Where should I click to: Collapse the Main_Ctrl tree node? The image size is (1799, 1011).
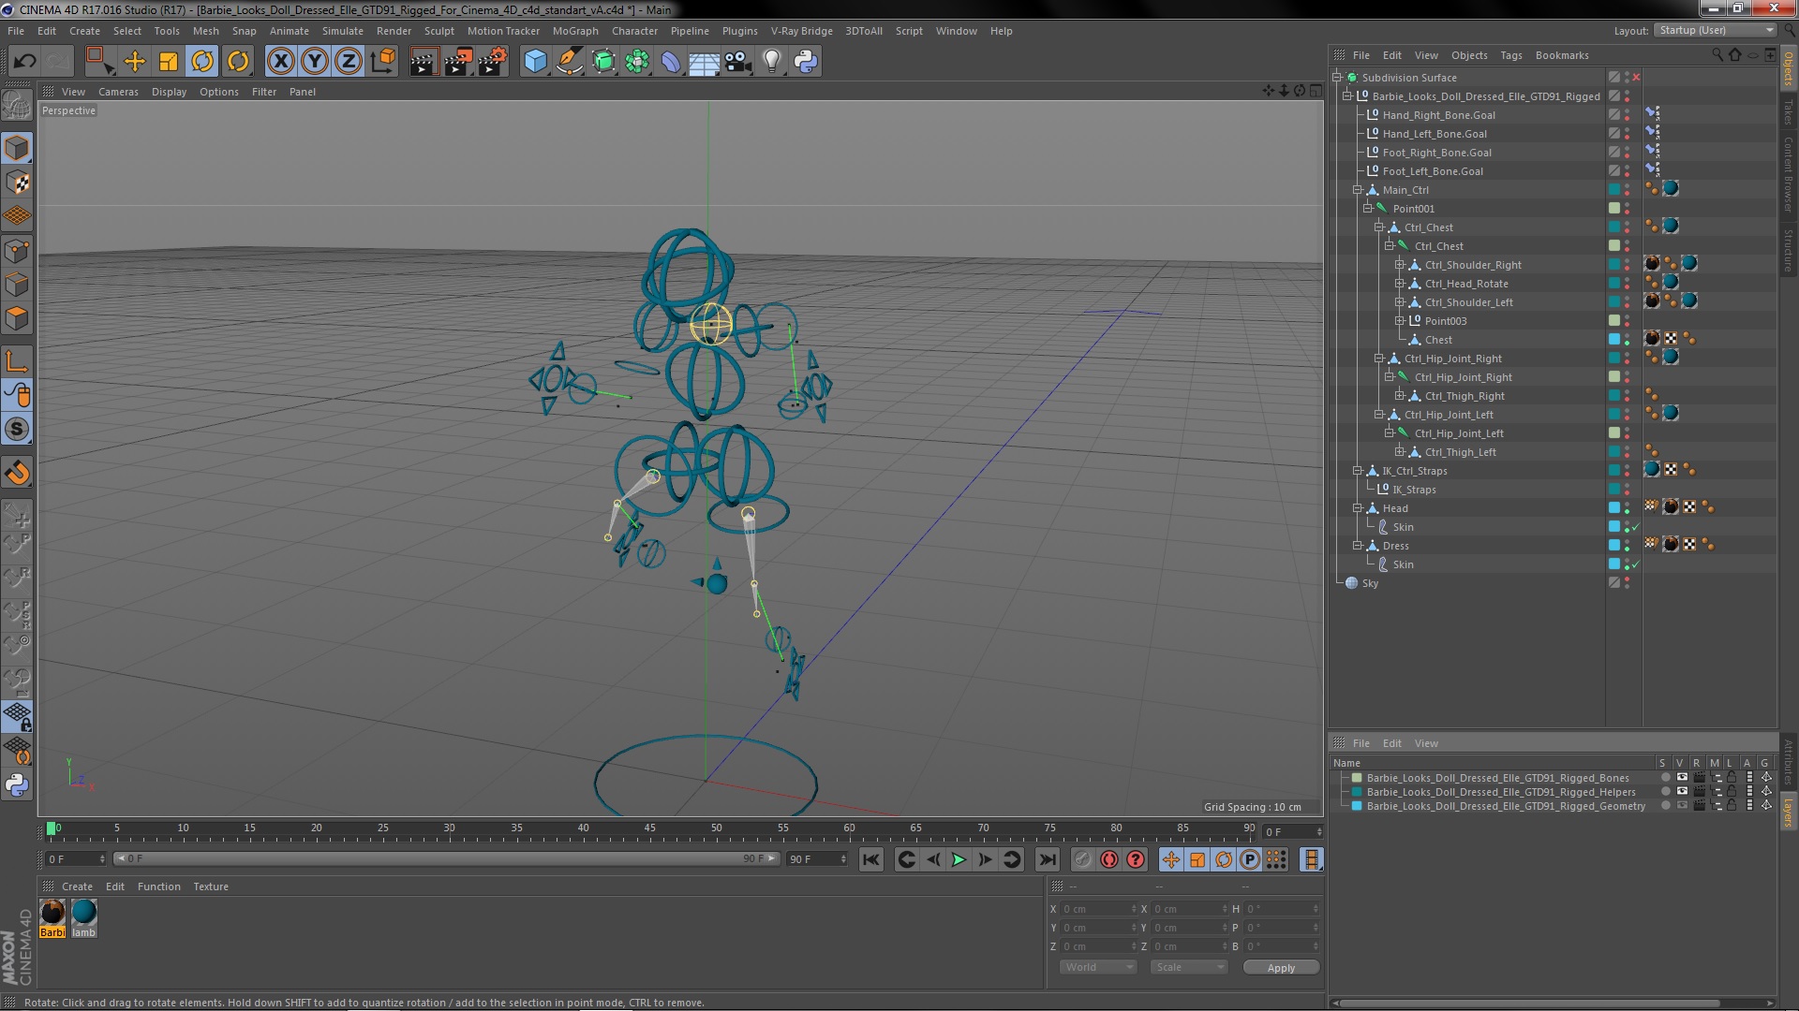coord(1357,190)
